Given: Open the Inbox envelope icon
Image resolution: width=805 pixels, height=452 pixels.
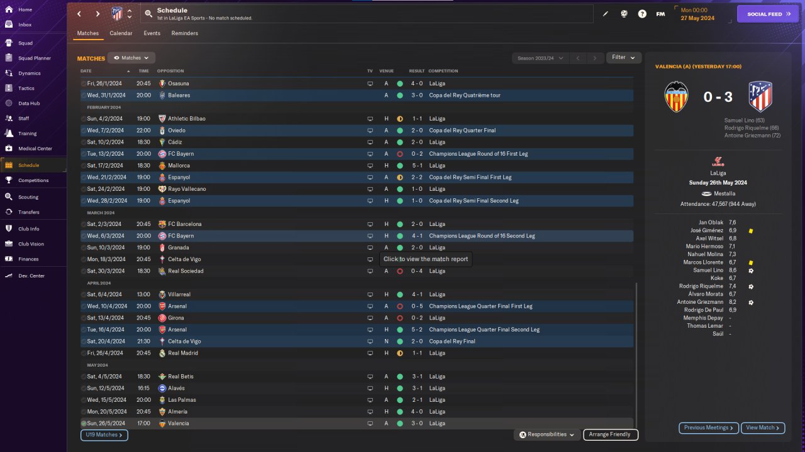Looking at the screenshot, I should click(9, 24).
